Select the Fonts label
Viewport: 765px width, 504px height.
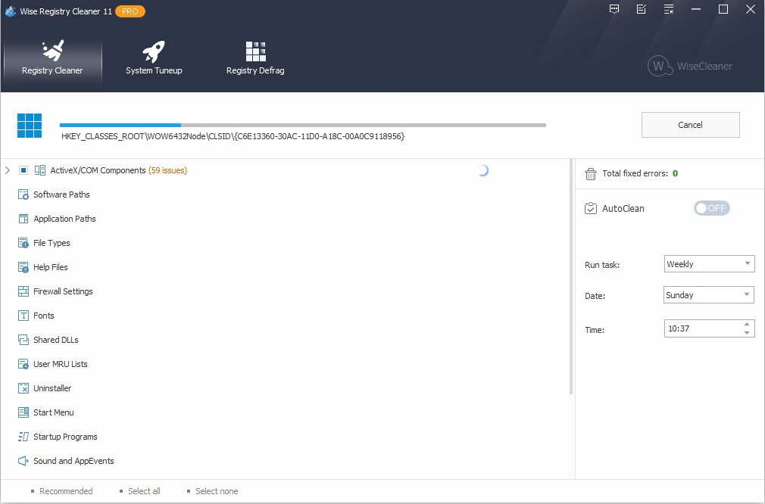pyautogui.click(x=43, y=316)
